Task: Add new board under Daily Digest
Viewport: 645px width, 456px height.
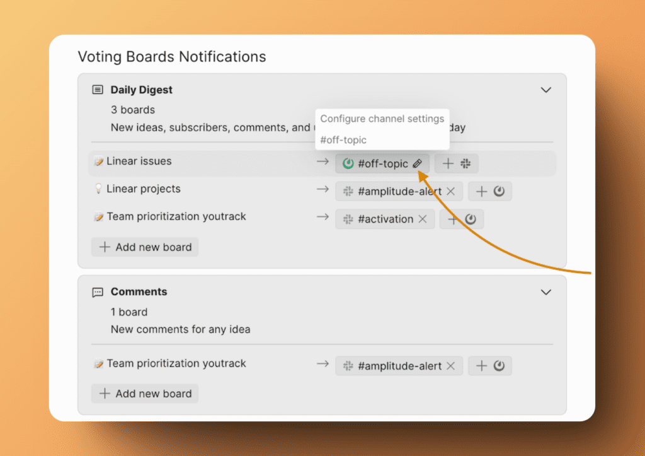Action: tap(145, 247)
